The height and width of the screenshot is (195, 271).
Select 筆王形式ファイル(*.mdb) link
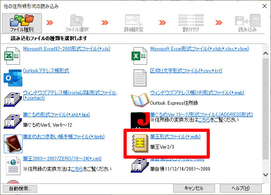(175, 137)
